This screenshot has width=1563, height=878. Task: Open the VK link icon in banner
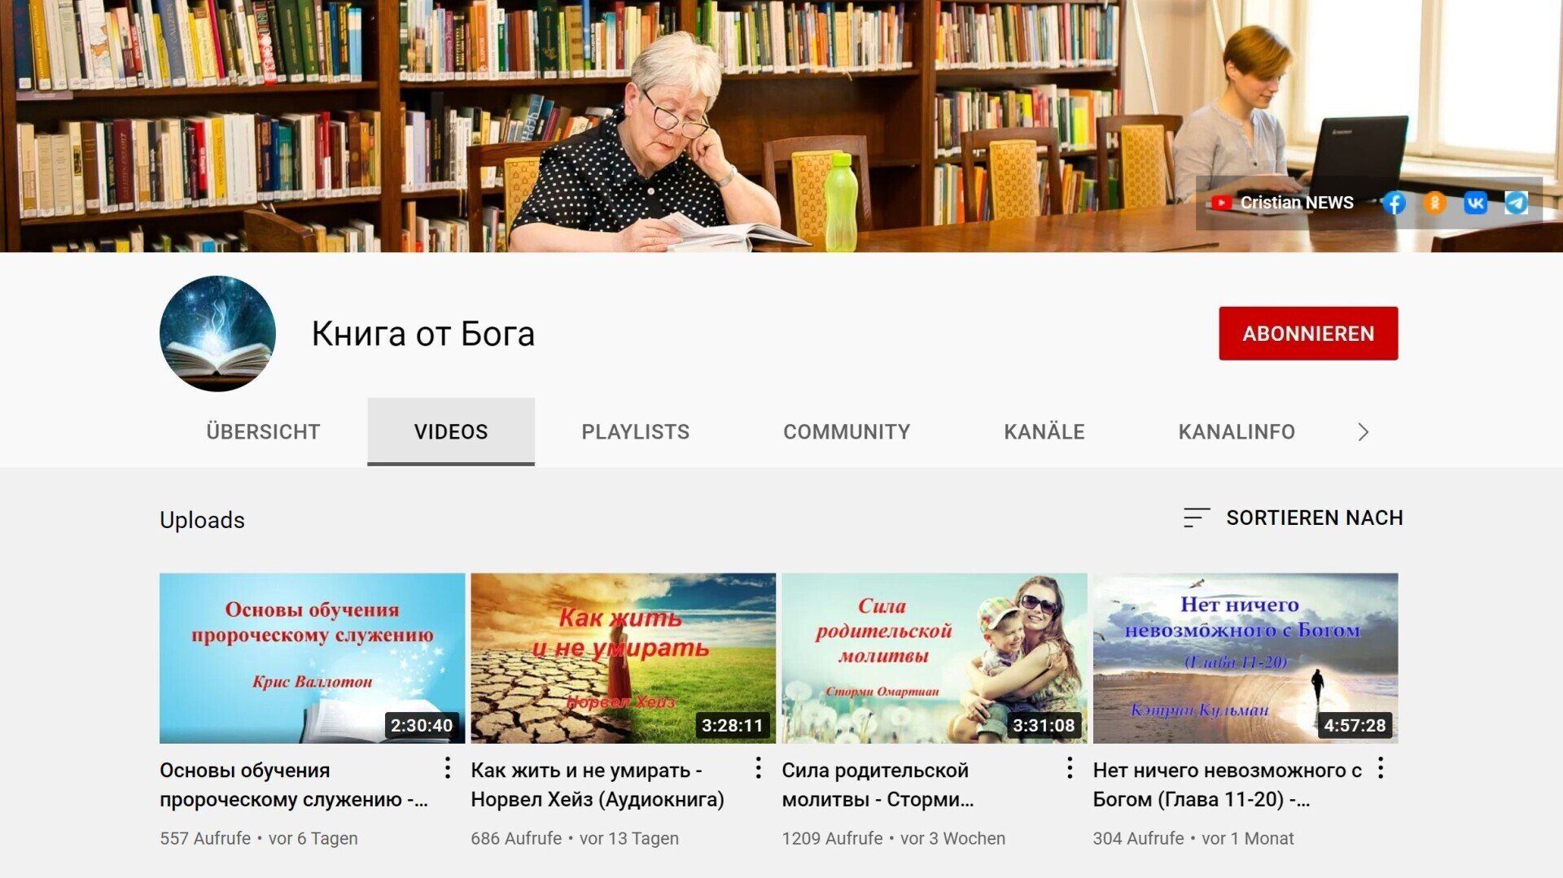[1475, 203]
